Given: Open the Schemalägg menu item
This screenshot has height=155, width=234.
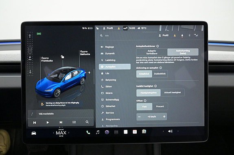Looking at the screenshot, I should coord(110,100).
